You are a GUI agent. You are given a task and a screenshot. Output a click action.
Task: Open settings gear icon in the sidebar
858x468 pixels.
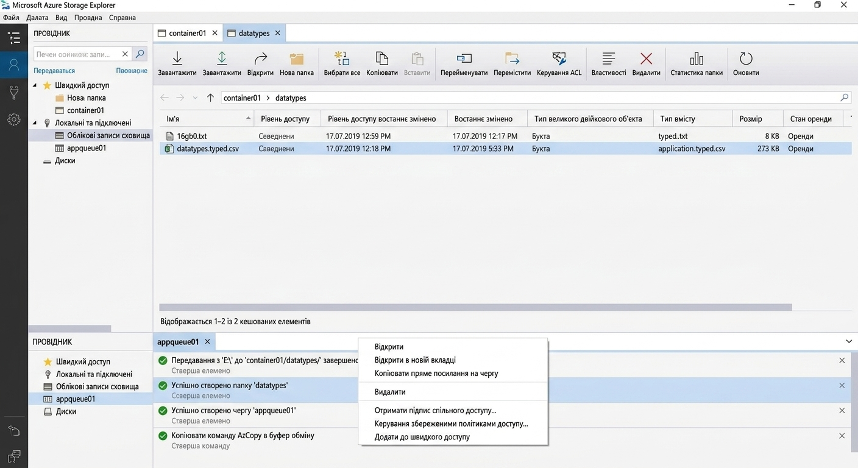point(13,119)
